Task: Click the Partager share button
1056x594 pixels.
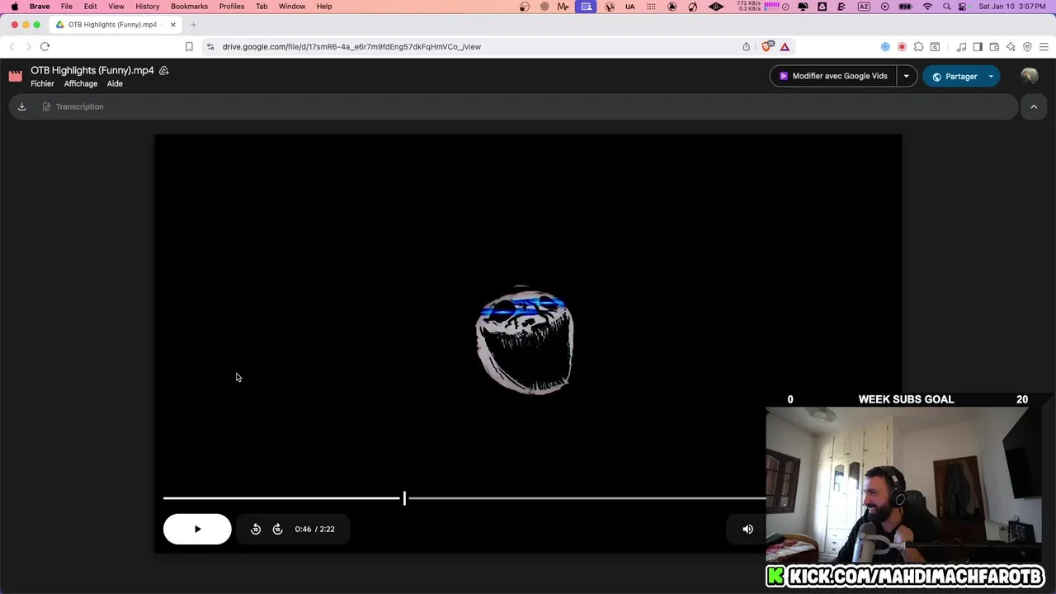Action: [953, 76]
